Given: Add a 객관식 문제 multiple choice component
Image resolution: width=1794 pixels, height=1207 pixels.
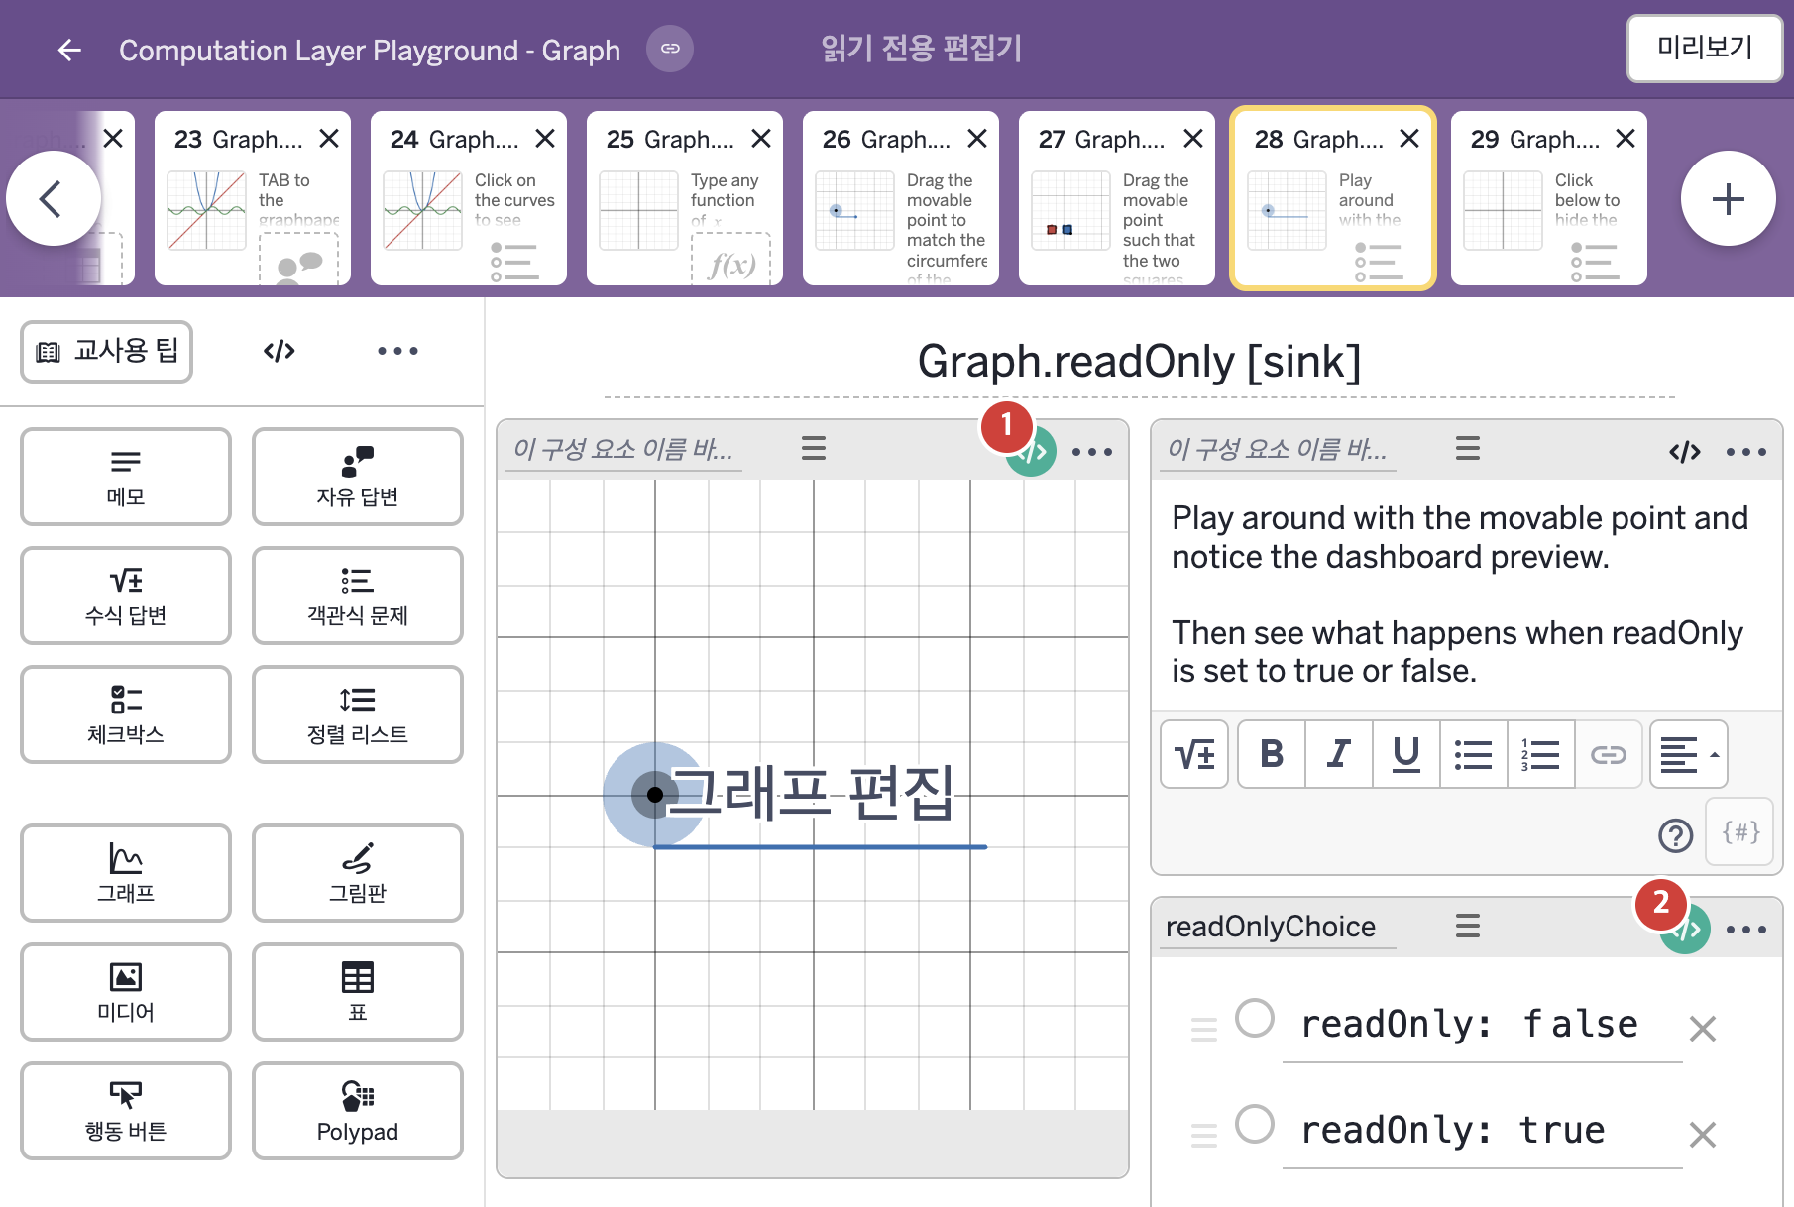Looking at the screenshot, I should click(x=358, y=596).
